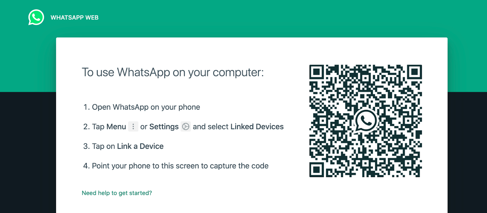Click the bold "Link a Device" text
Screen dimensions: 487x213
(140, 146)
